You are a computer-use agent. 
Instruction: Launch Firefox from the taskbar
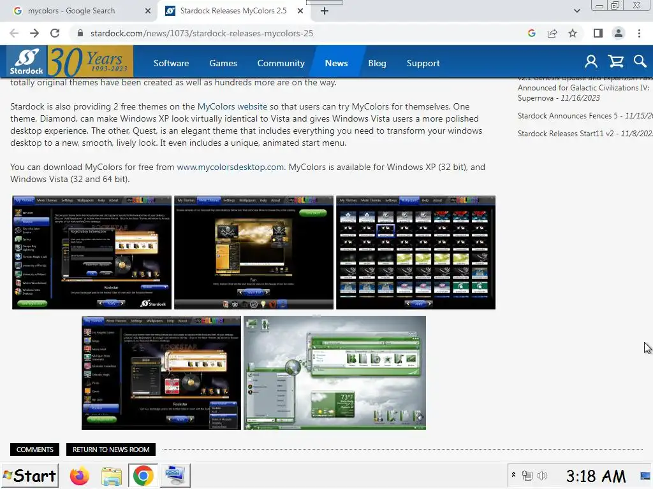[80, 476]
